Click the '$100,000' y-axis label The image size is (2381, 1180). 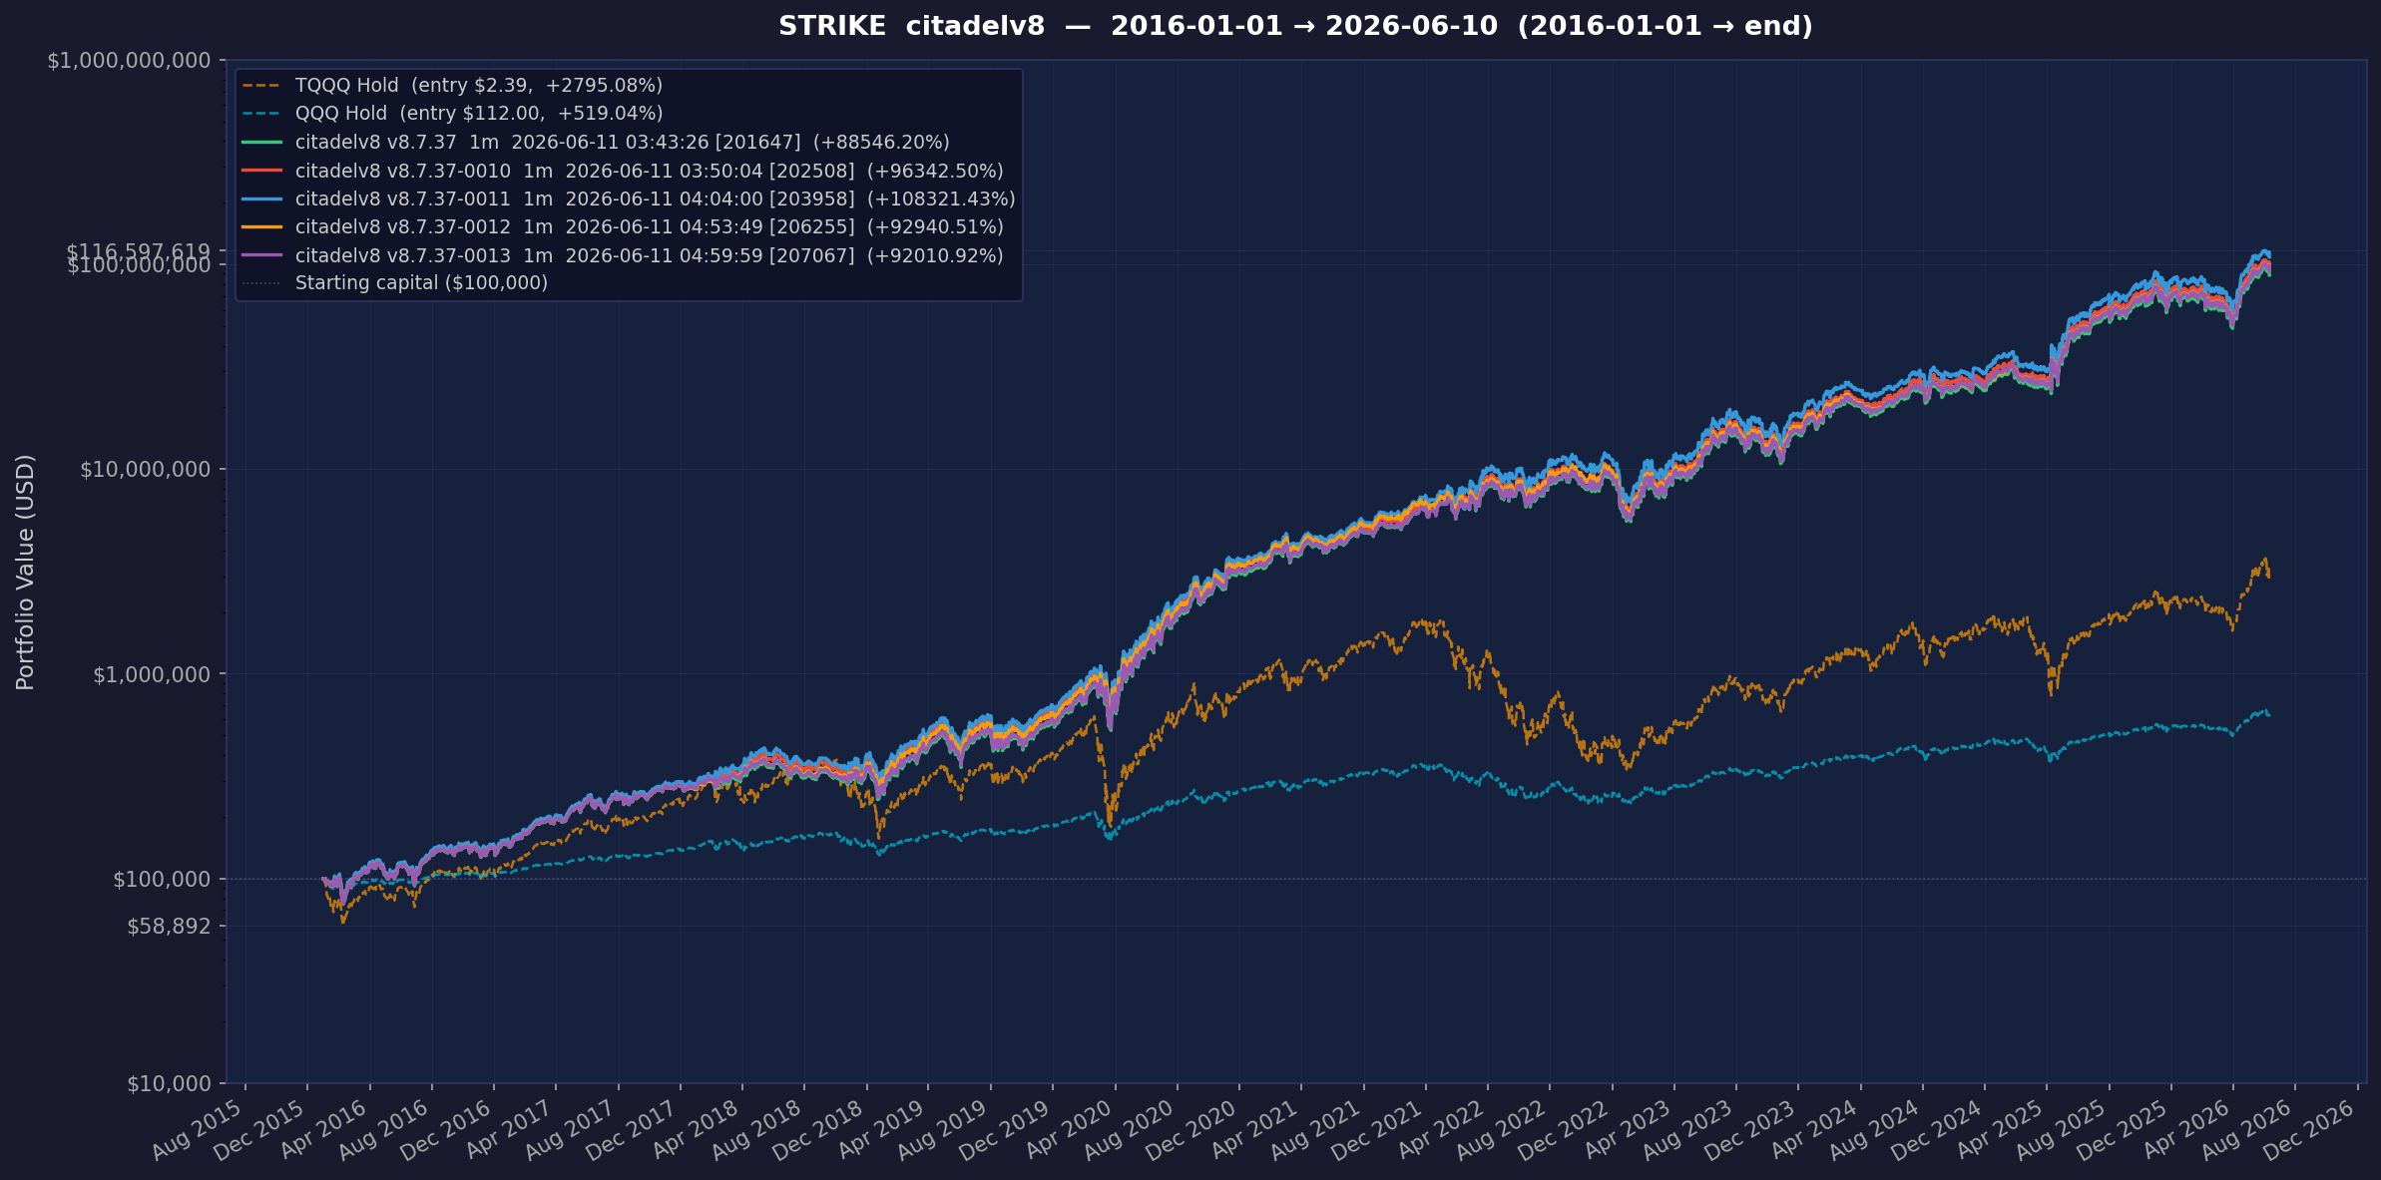(162, 879)
